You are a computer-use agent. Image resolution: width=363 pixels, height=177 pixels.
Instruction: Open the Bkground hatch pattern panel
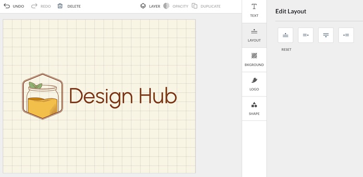click(254, 60)
